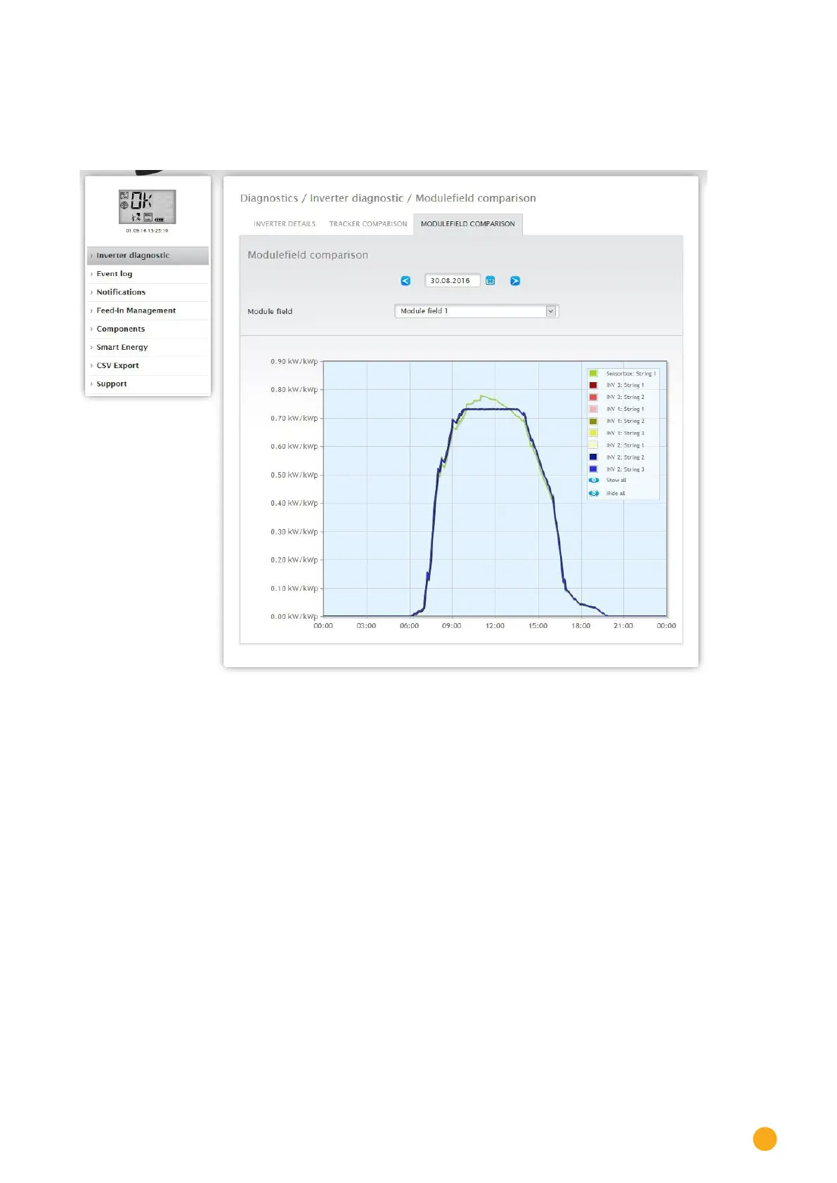
Task: Click the Hide all legend label
Action: (616, 493)
